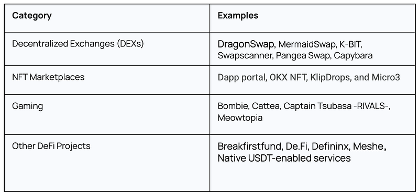419x195 pixels.
Task: Click the Examples column header
Action: coord(238,16)
